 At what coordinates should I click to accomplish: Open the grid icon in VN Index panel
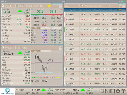click(x=61, y=48)
